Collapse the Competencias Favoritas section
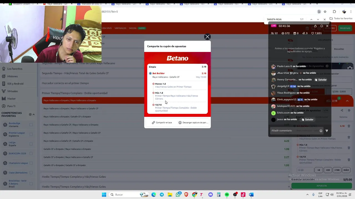The height and width of the screenshot is (199, 355). point(34,114)
